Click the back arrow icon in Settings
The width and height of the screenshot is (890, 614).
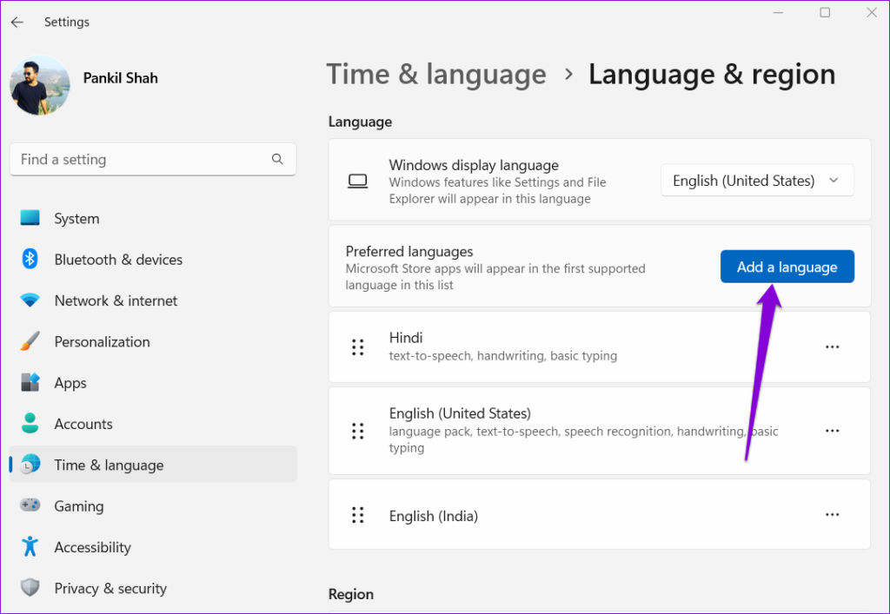click(x=17, y=22)
